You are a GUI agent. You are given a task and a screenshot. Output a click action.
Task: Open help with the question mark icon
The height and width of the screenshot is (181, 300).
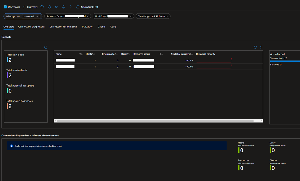click(x=71, y=7)
